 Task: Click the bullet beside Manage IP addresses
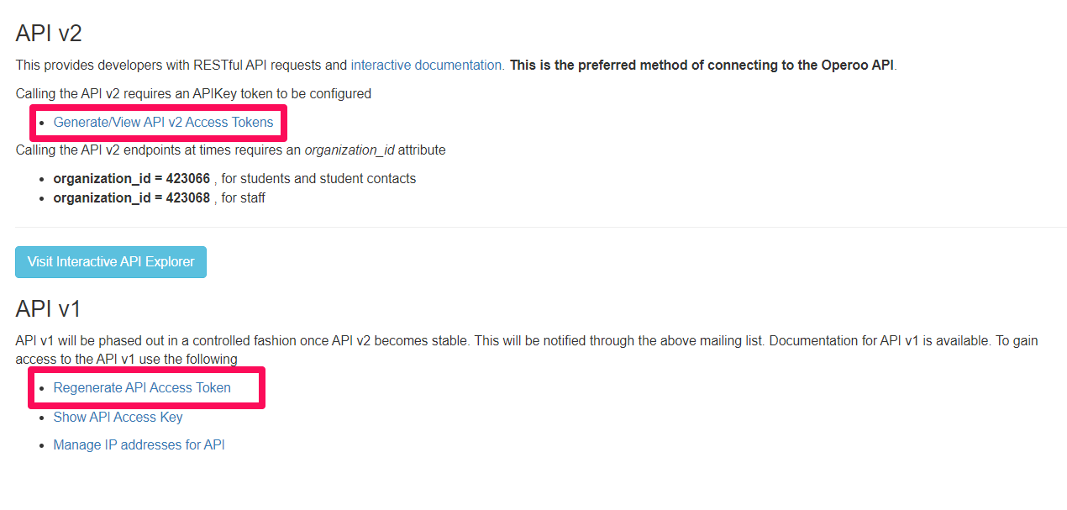42,446
